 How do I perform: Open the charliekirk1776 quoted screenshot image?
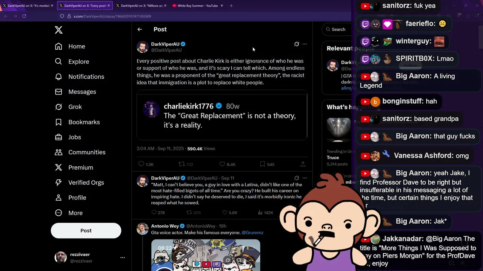[222, 116]
